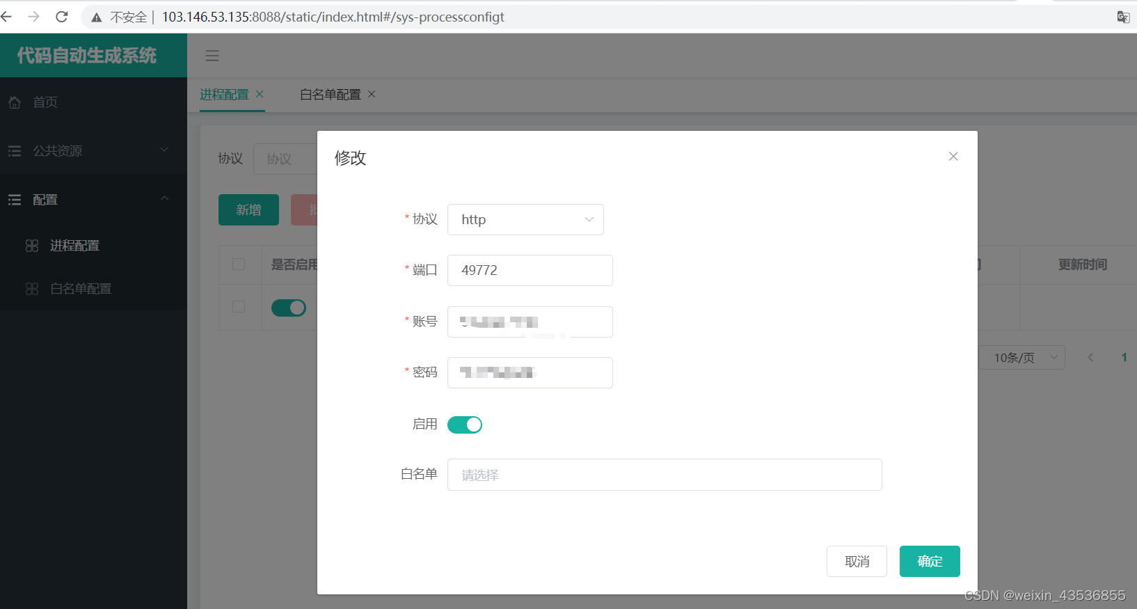Reload the page with refresh icon
Image resolution: width=1137 pixels, height=609 pixels.
click(62, 17)
